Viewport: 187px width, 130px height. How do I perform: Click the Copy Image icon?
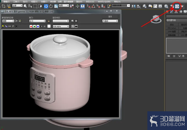[6, 26]
